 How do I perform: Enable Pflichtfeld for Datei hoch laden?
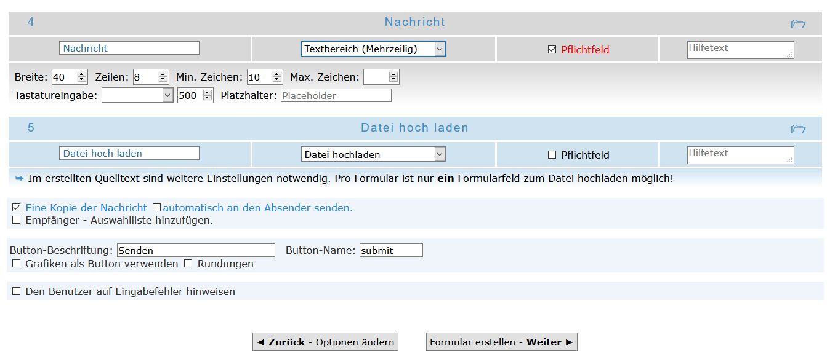[x=552, y=155]
